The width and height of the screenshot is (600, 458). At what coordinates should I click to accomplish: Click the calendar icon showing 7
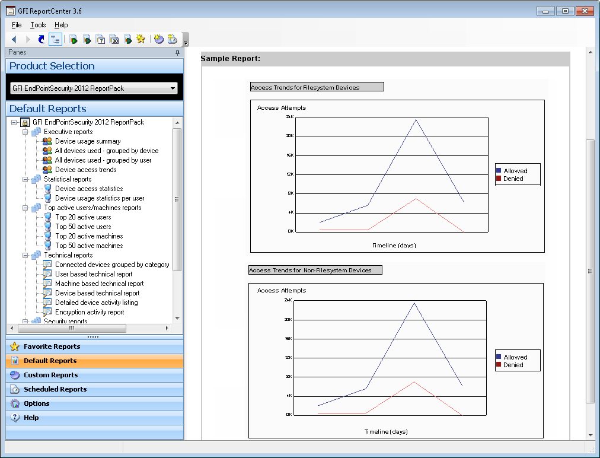pos(100,39)
